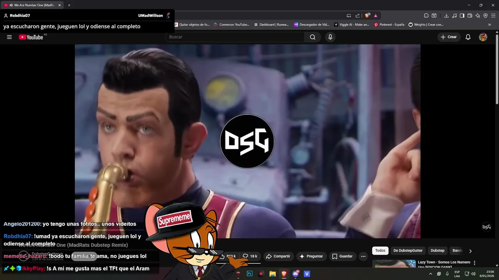Click Robdhia07 username in overlay header
The image size is (499, 280).
pyautogui.click(x=20, y=16)
